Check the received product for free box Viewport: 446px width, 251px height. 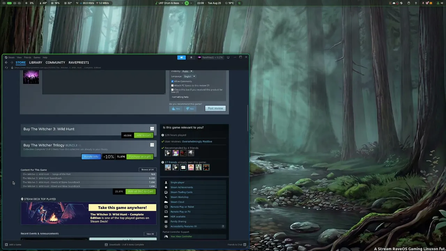pyautogui.click(x=172, y=90)
